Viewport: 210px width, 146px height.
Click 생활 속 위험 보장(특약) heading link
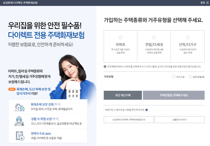45,119
